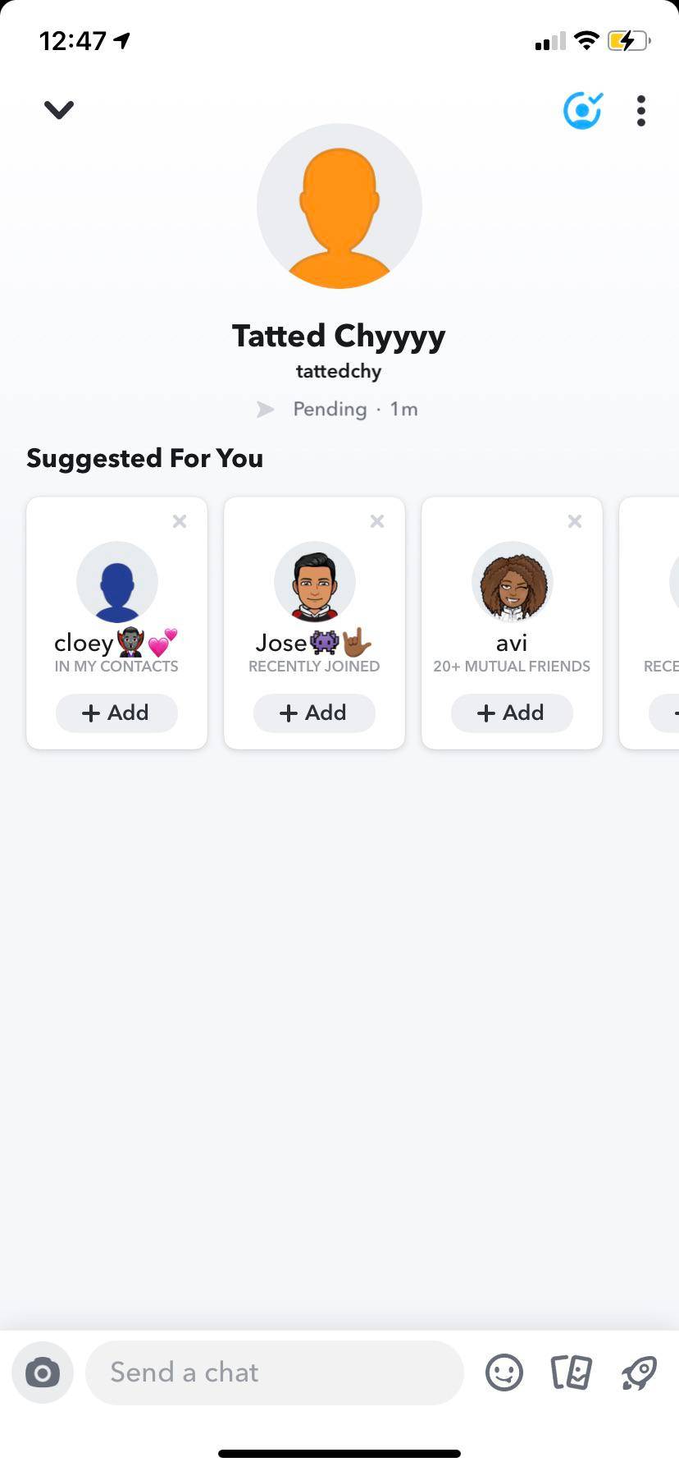Add cloey as a friend

(x=116, y=713)
